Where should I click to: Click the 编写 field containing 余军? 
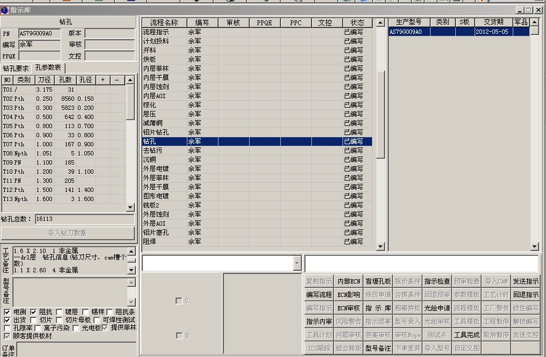tap(39, 44)
